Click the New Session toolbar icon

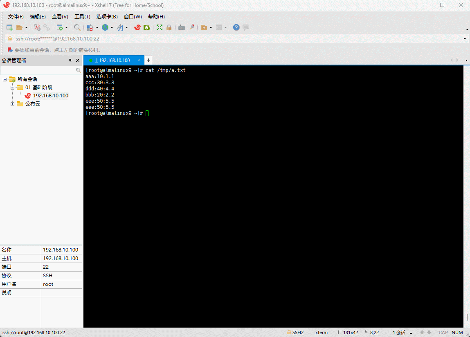click(x=9, y=27)
